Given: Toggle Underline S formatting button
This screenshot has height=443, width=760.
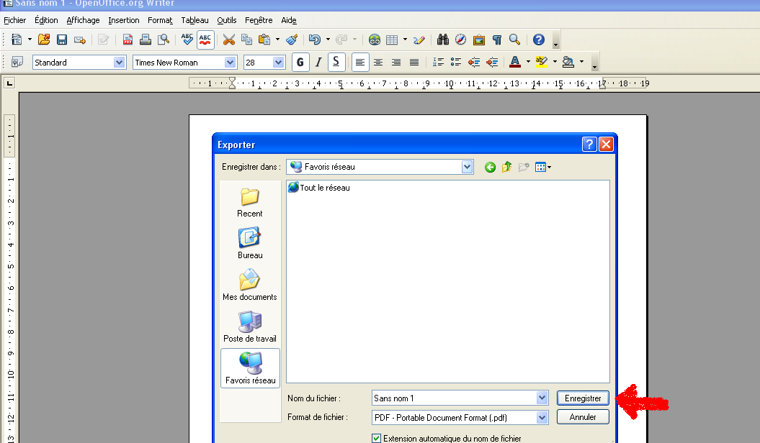Looking at the screenshot, I should (x=336, y=63).
